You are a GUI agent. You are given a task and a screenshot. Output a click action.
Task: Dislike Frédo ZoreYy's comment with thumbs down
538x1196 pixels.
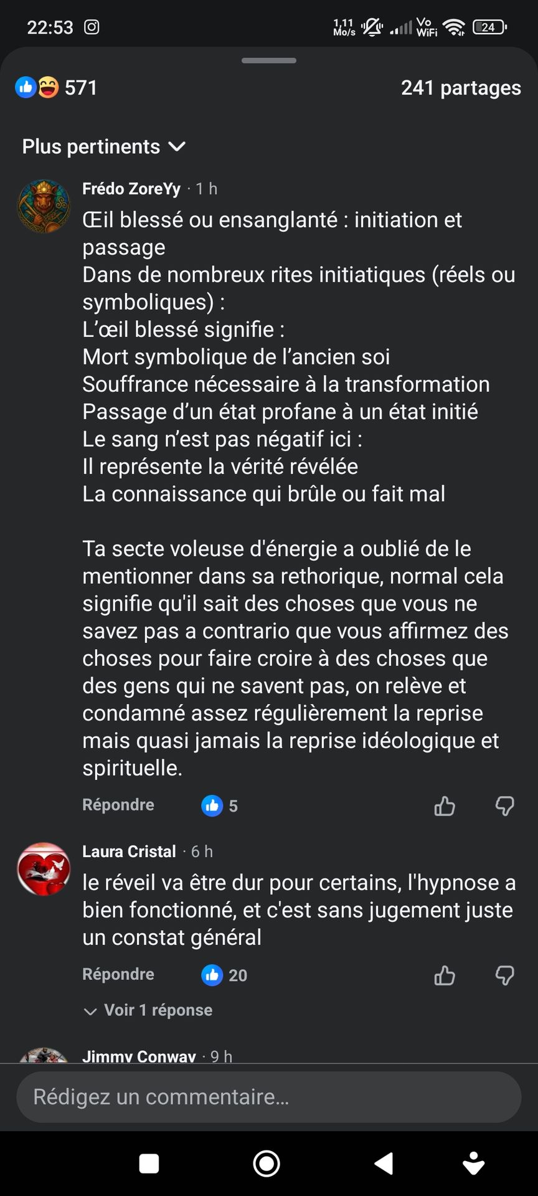[504, 806]
